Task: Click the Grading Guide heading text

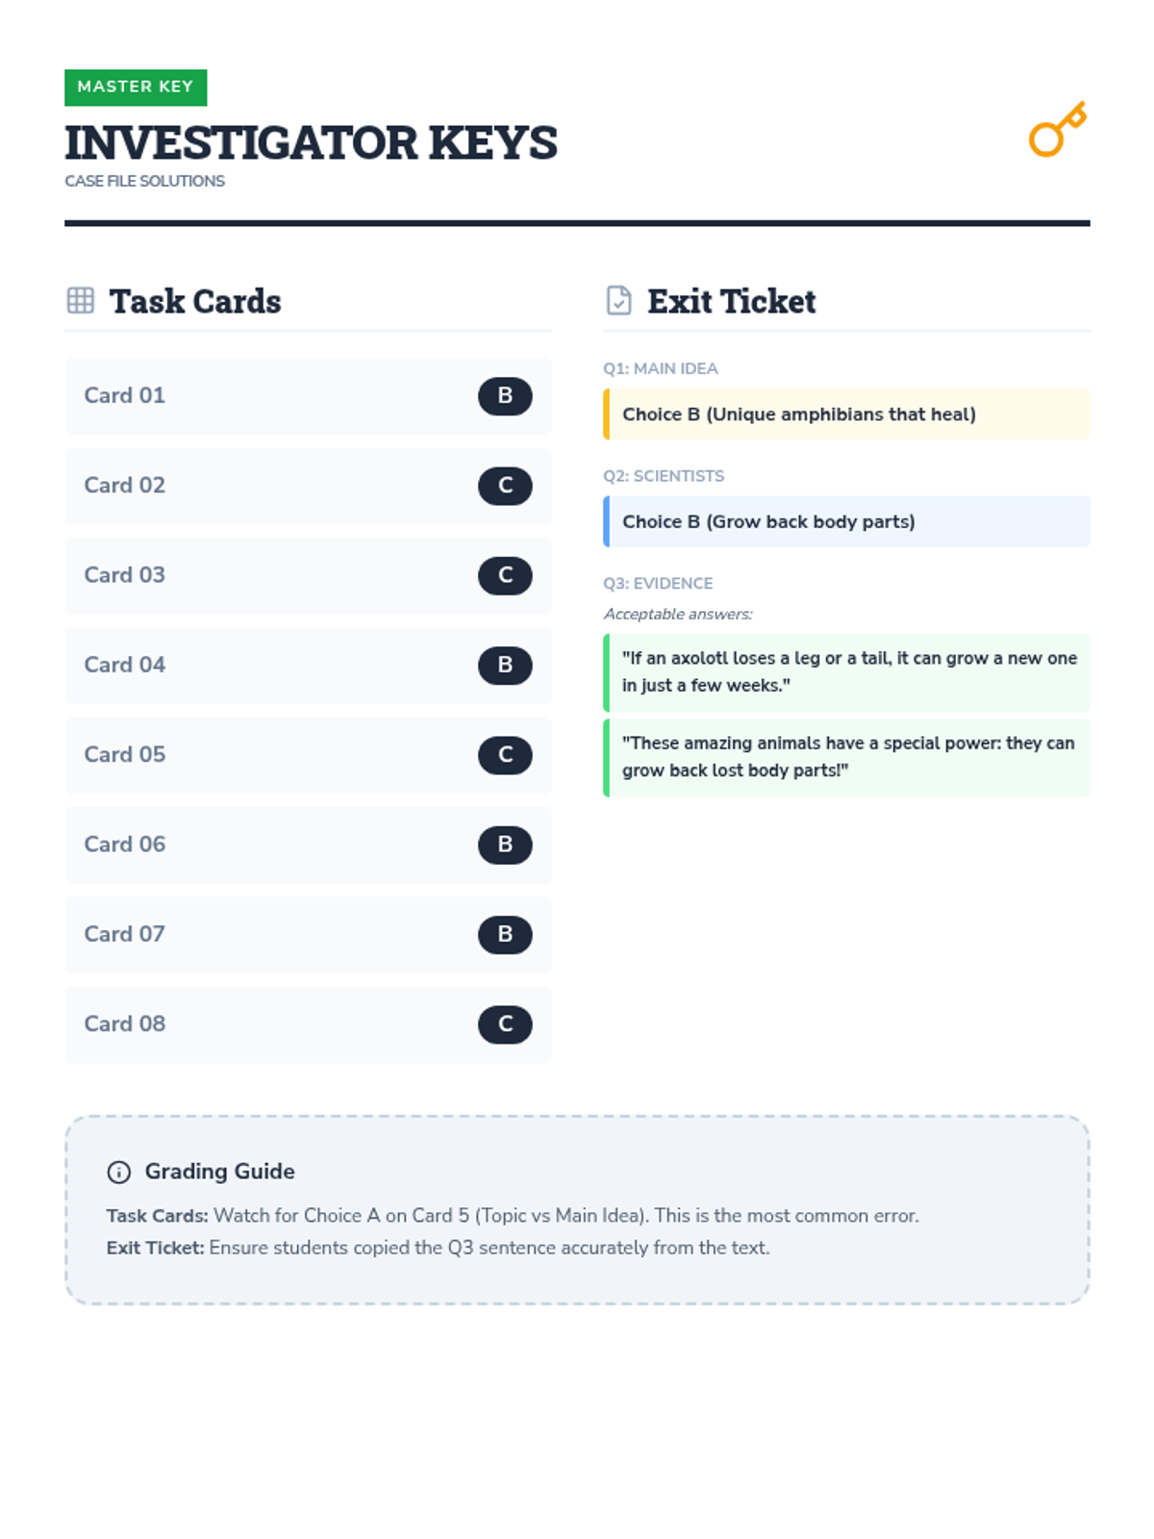Action: (x=219, y=1172)
